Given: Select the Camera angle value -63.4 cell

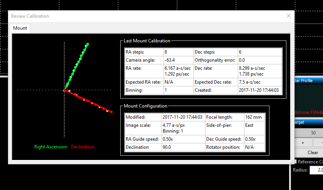Looking at the screenshot, I should pos(178,60).
